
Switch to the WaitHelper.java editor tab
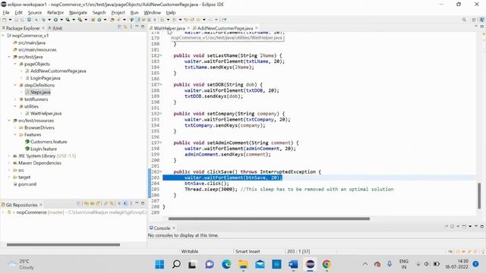pos(169,28)
